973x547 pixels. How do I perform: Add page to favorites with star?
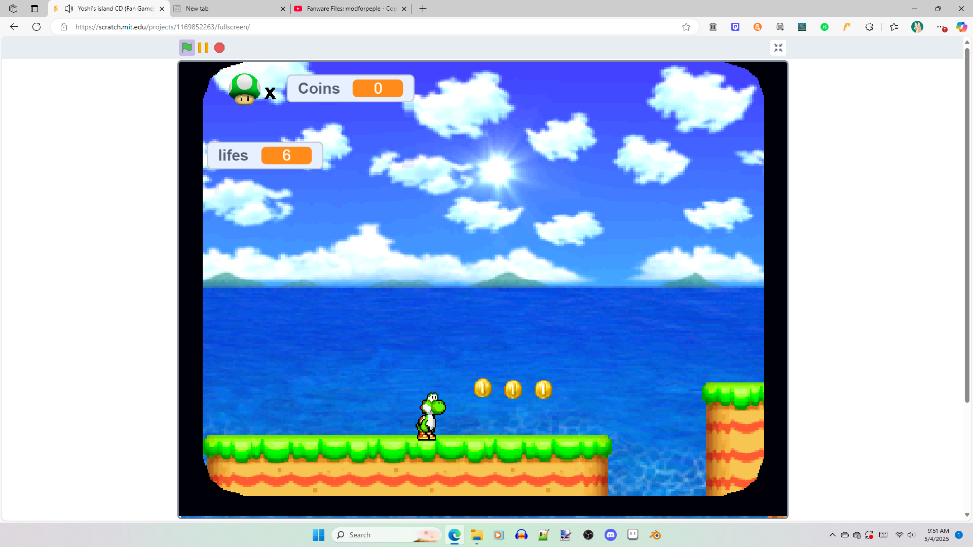pos(686,27)
